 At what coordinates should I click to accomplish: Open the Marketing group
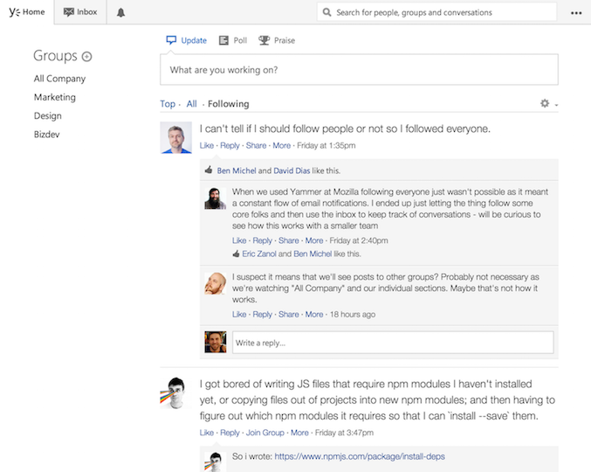point(55,97)
